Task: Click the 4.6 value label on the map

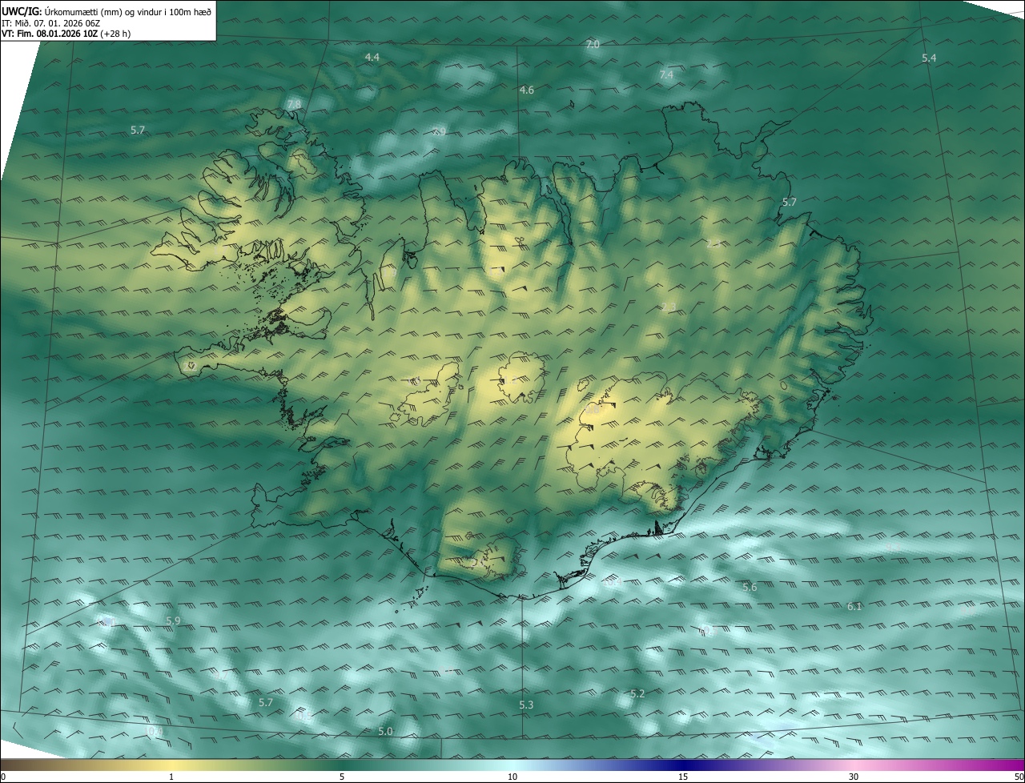Action: [526, 90]
